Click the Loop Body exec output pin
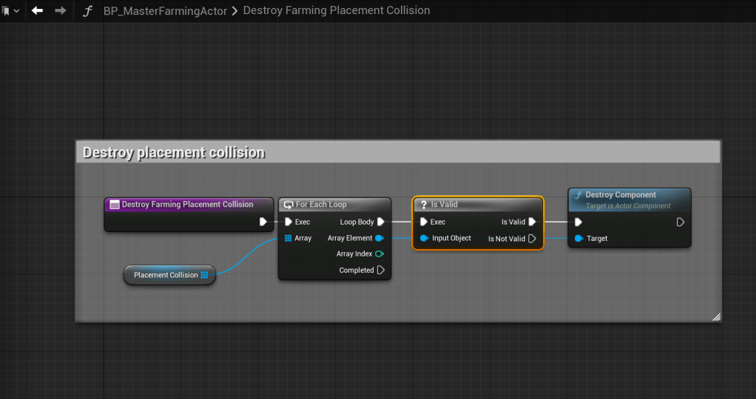 click(380, 222)
